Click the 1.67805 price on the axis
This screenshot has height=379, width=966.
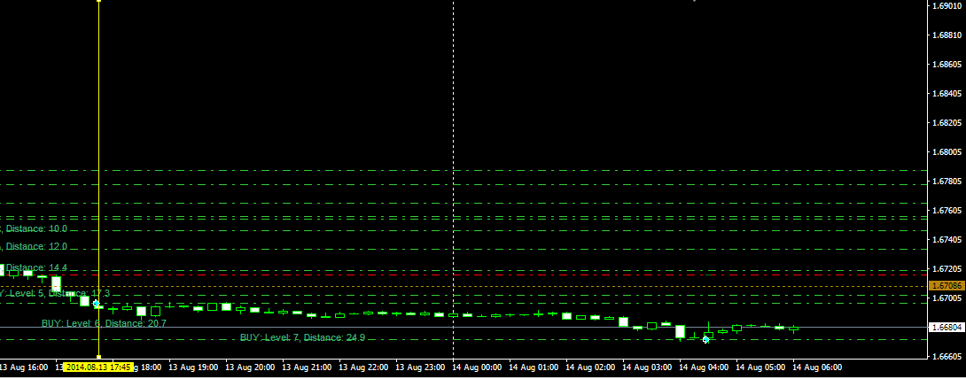click(x=947, y=181)
